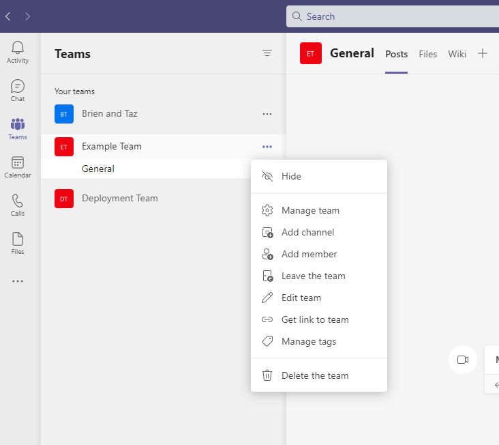Select Edit team from the menu
The width and height of the screenshot is (499, 445).
[319, 298]
